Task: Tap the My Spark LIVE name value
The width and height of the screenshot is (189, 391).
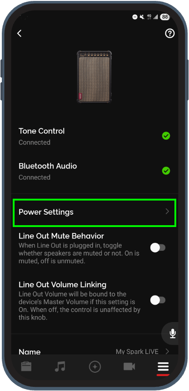Action: click(137, 352)
